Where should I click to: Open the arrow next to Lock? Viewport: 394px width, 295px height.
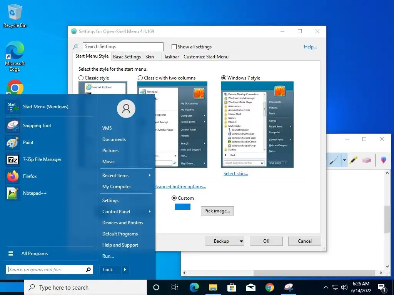point(125,270)
